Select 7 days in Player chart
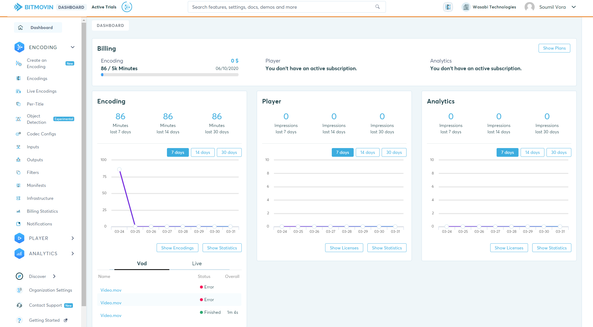 coord(343,152)
